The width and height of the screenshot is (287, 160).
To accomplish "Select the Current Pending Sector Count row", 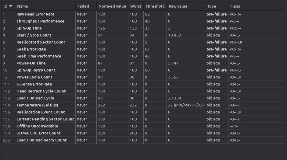I will tap(142, 119).
